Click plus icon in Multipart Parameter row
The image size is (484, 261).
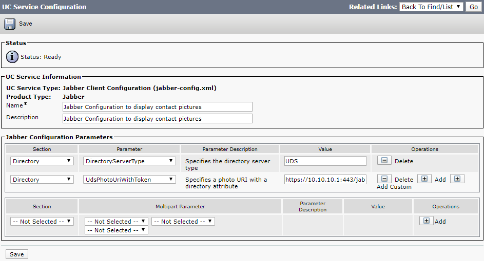click(426, 221)
